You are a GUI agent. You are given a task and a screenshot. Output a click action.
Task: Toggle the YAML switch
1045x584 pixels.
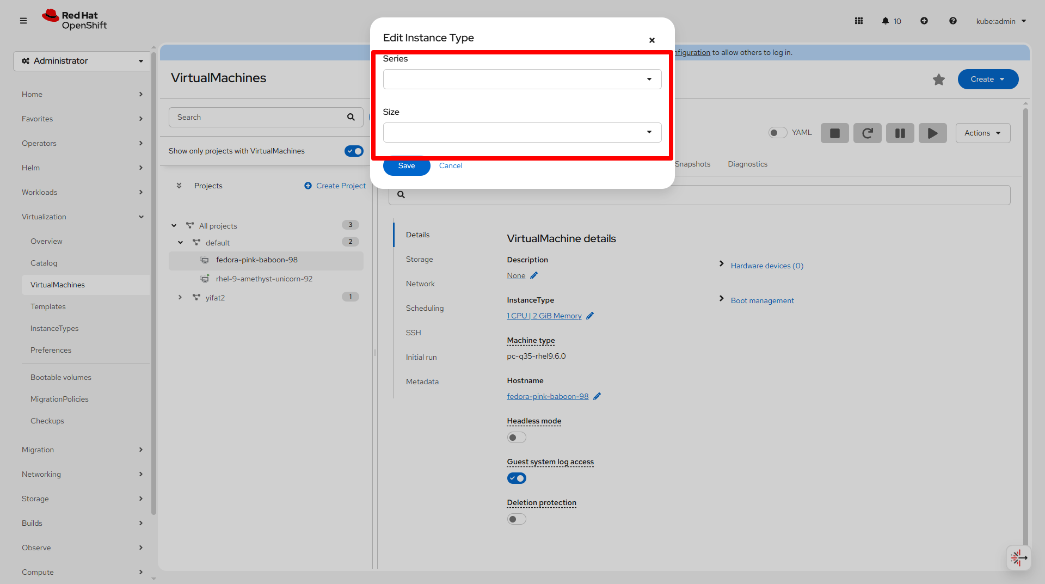coord(778,133)
